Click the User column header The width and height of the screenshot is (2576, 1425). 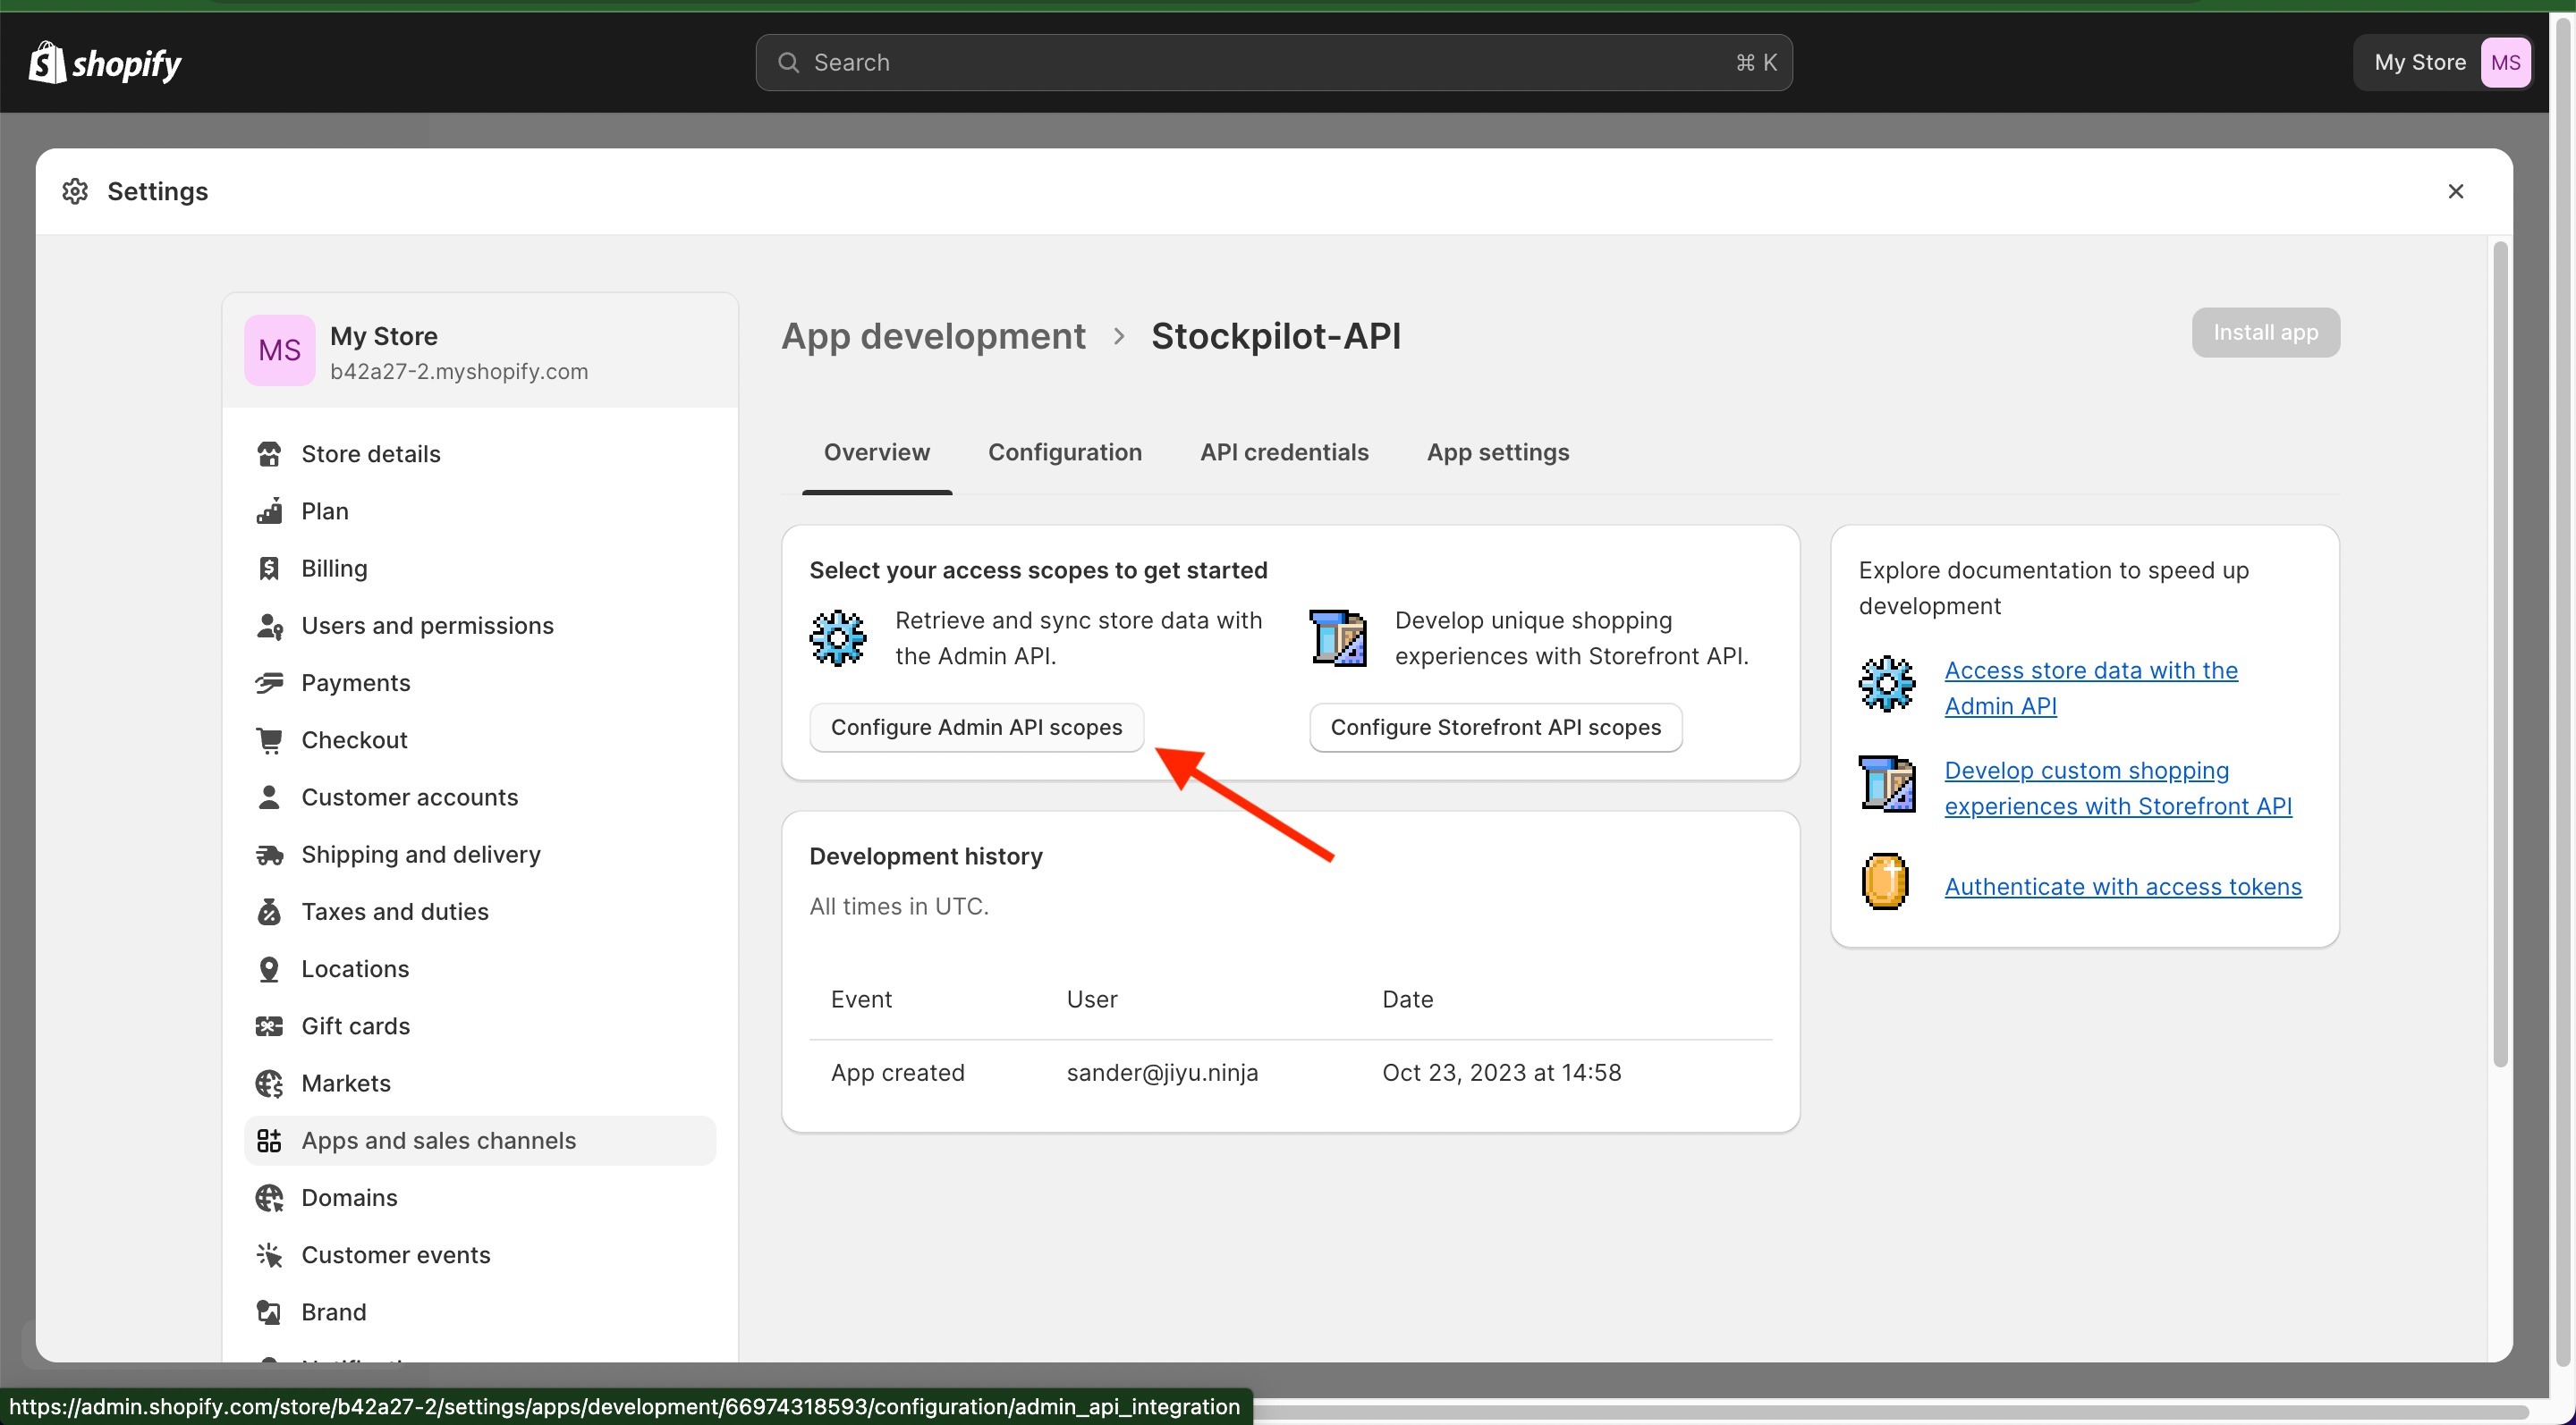1091,999
